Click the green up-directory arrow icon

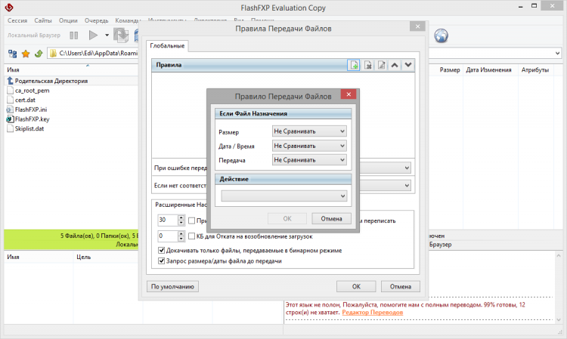pyautogui.click(x=39, y=54)
